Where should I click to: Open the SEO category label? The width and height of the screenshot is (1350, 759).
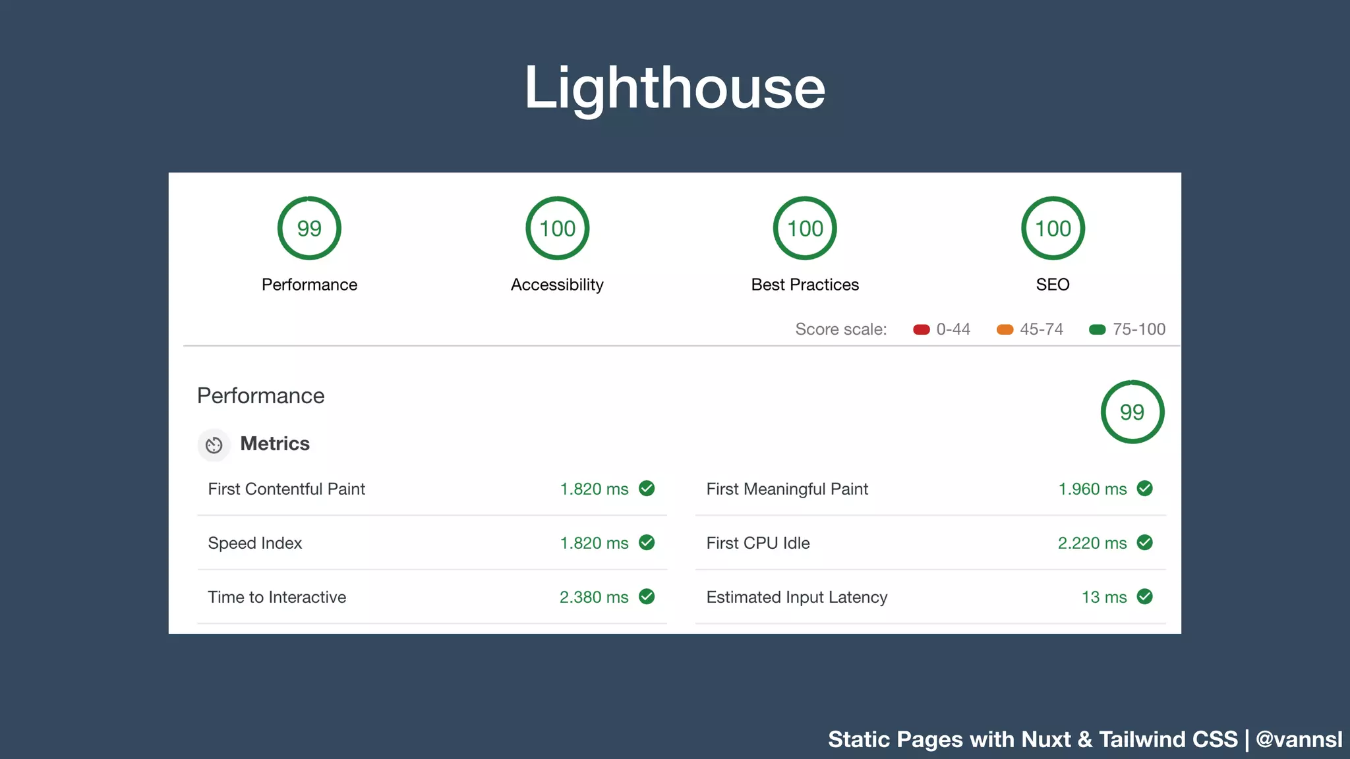1053,285
